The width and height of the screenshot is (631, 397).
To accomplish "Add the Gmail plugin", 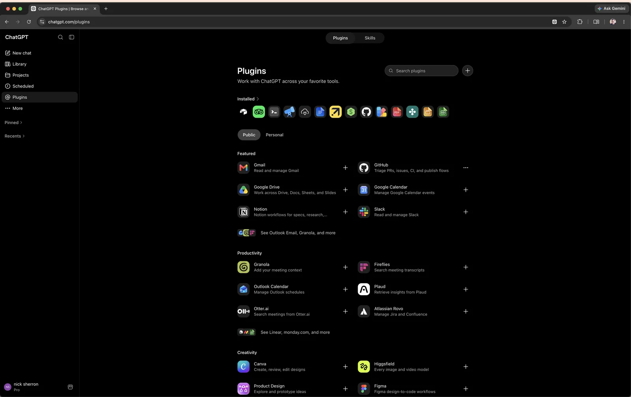I will [x=345, y=168].
